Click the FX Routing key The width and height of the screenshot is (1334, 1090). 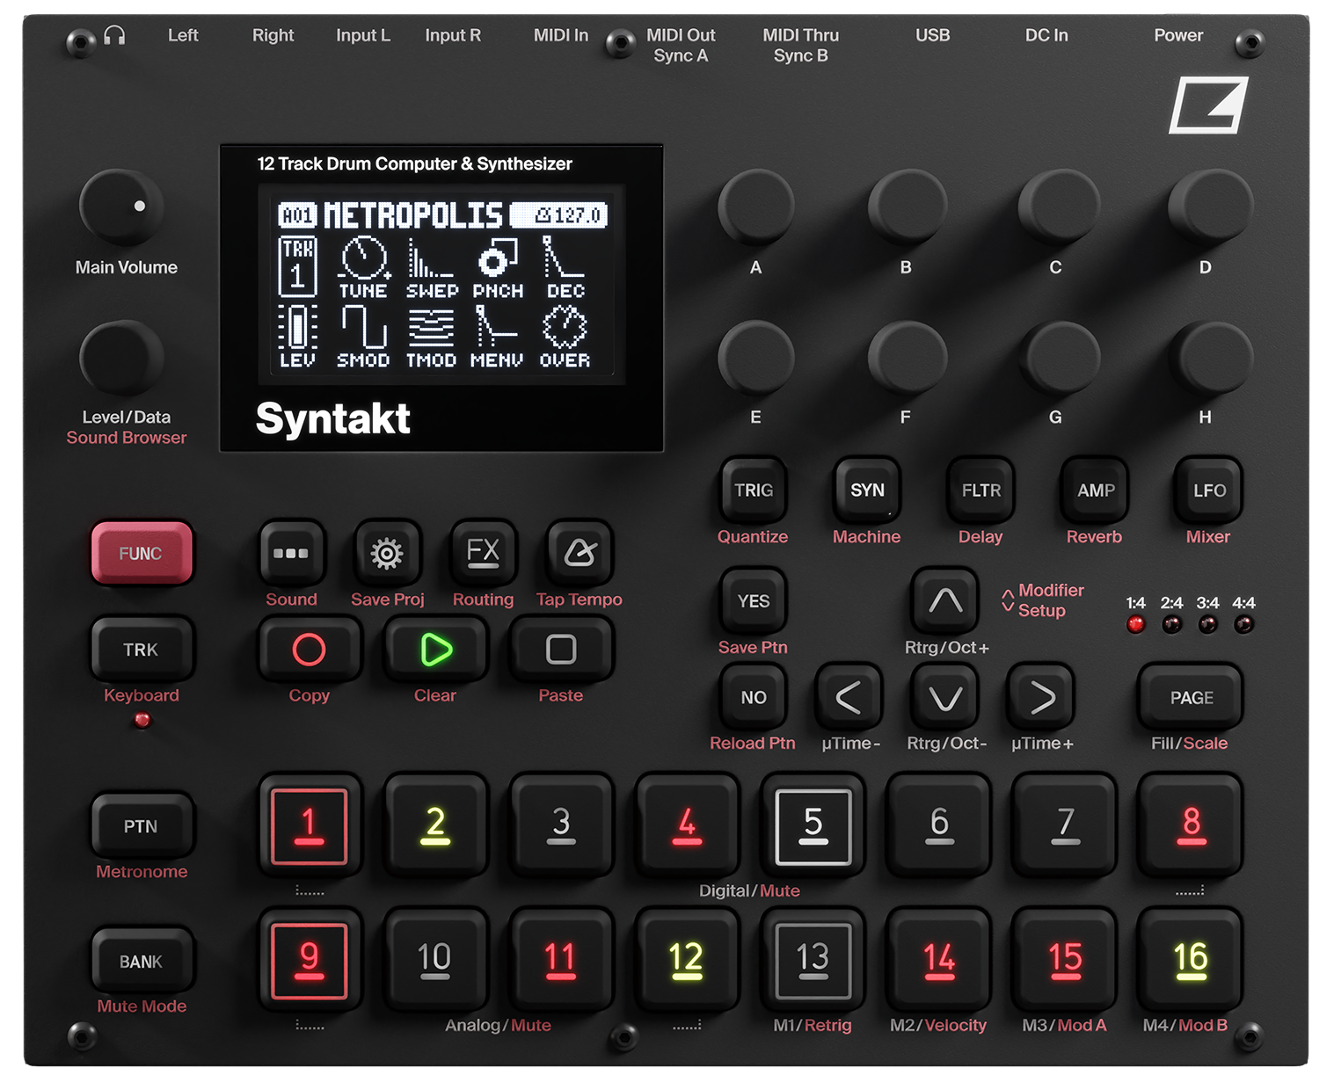(x=483, y=553)
